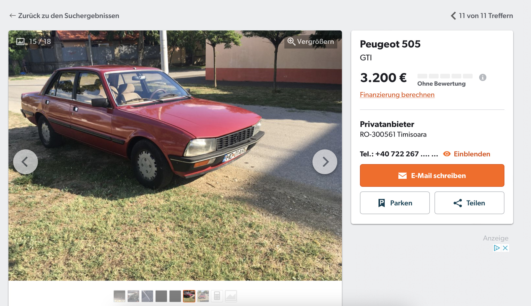Screen dimensions: 531x306
Task: Click the price rating bar
Action: point(445,76)
